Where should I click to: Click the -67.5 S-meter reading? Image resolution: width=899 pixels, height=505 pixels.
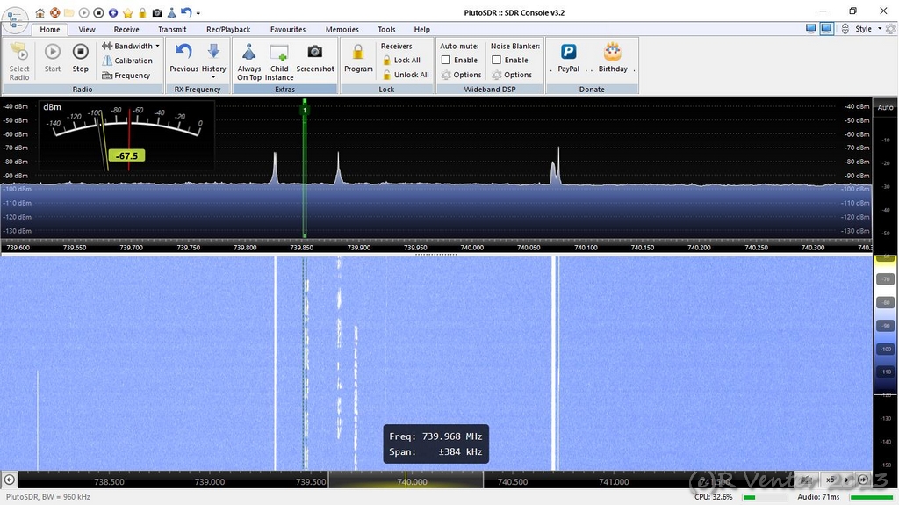126,156
